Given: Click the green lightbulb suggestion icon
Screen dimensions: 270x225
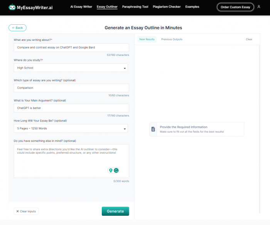Looking at the screenshot, I should 111,170.
